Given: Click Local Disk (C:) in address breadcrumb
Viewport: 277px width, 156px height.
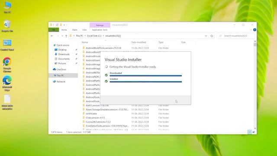Looking at the screenshot, I should pos(94,36).
